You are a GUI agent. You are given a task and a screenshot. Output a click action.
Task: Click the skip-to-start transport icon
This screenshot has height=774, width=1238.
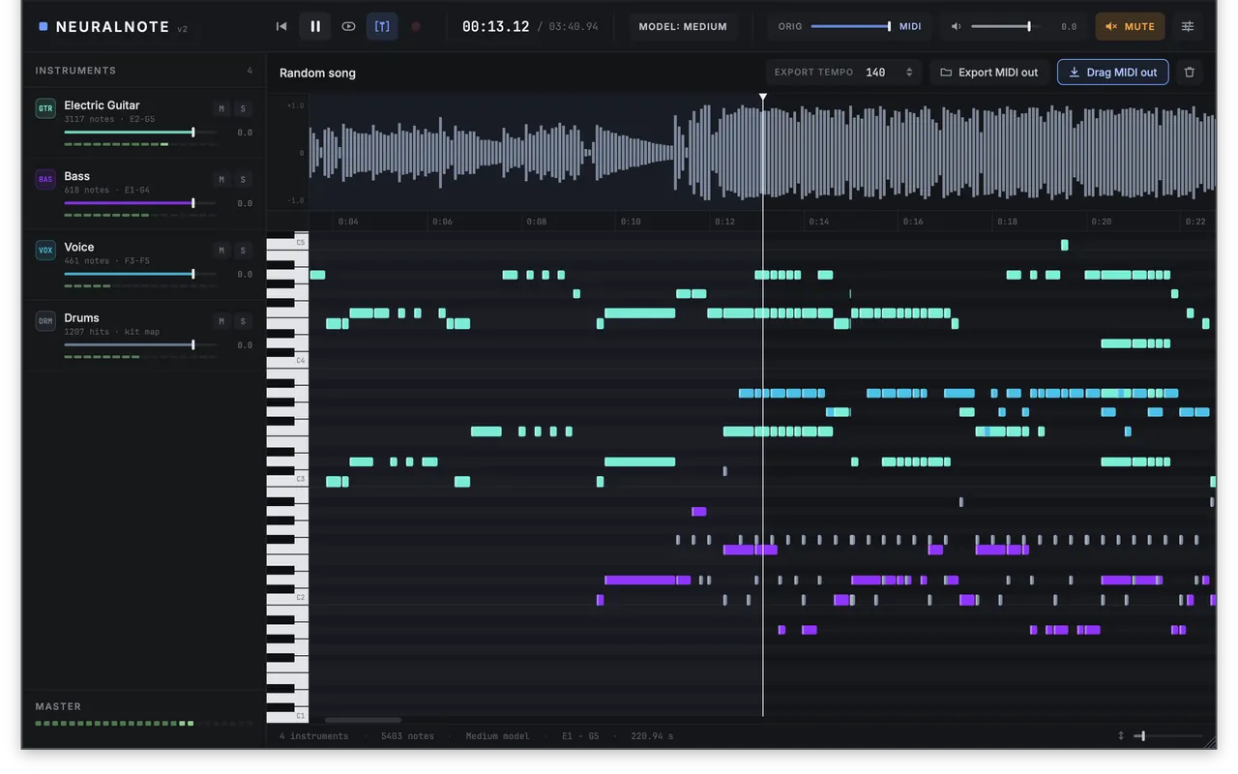tap(281, 26)
